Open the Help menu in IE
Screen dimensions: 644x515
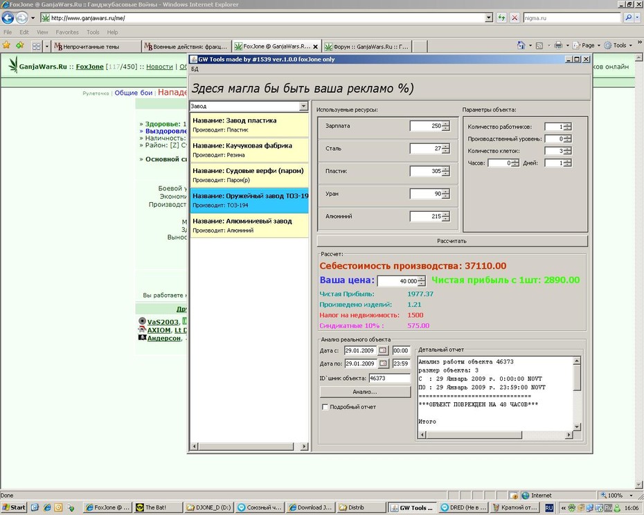point(113,32)
